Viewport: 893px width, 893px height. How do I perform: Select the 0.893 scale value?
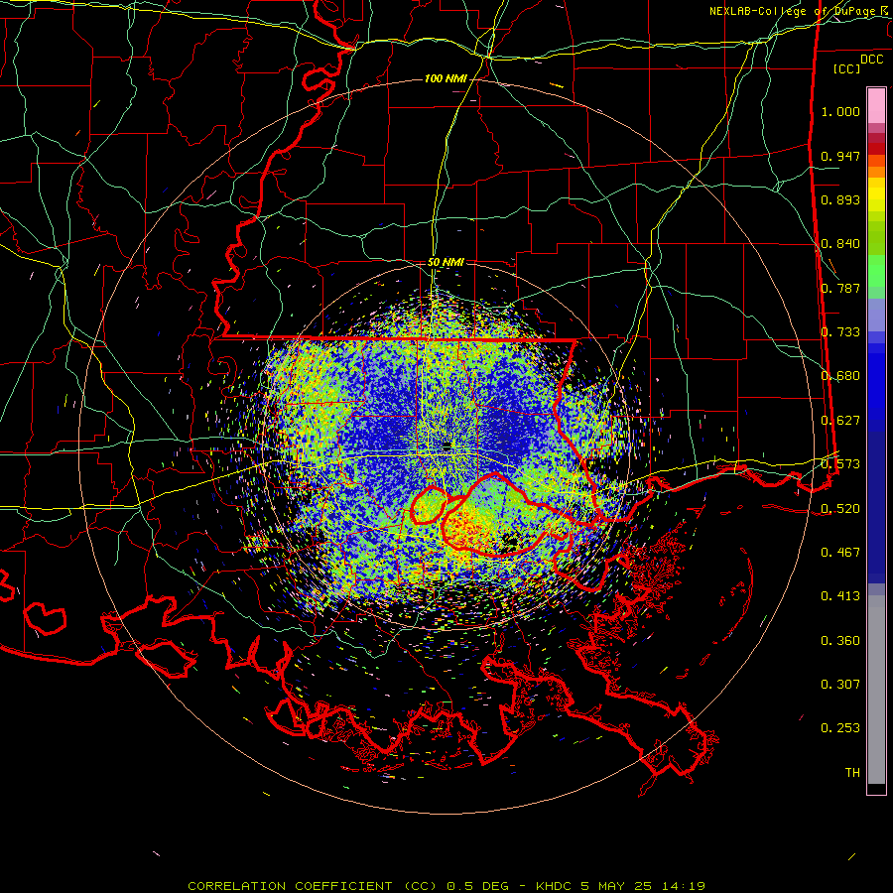(840, 199)
